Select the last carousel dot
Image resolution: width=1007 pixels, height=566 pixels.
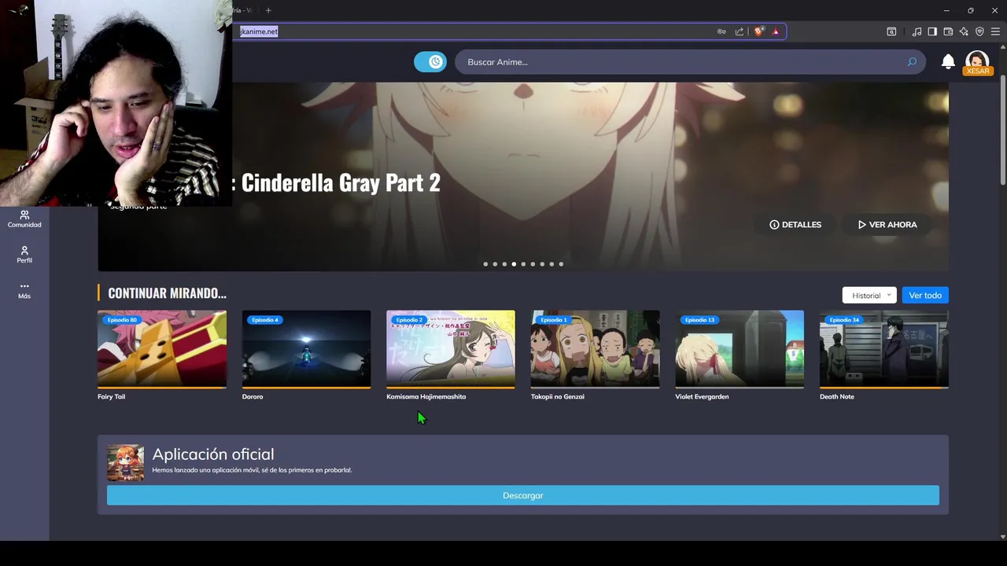tap(561, 264)
